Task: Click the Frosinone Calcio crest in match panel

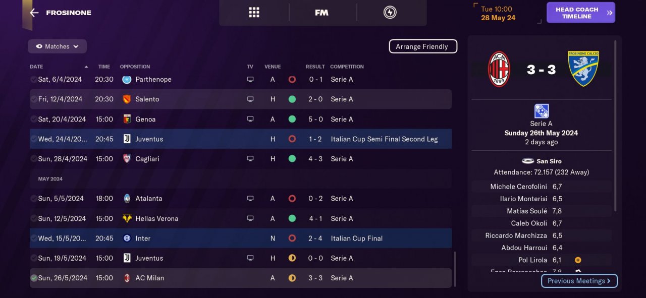Action: pos(583,69)
